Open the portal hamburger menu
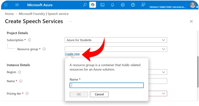The width and height of the screenshot is (199, 106). click(x=17, y=5)
